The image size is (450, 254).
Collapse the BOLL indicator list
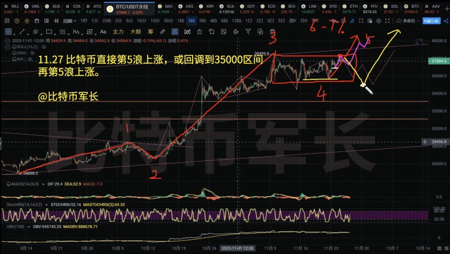click(x=7, y=47)
